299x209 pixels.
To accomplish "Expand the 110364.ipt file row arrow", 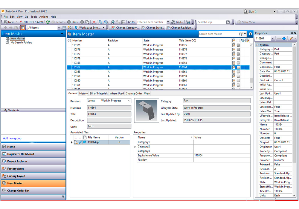I will pos(72,142).
